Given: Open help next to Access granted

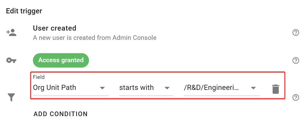Looking at the screenshot, I should pos(296,60).
